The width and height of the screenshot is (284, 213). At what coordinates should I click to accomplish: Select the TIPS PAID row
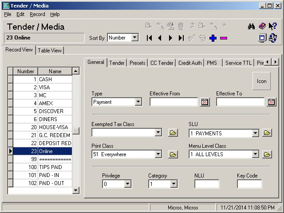pos(43,167)
